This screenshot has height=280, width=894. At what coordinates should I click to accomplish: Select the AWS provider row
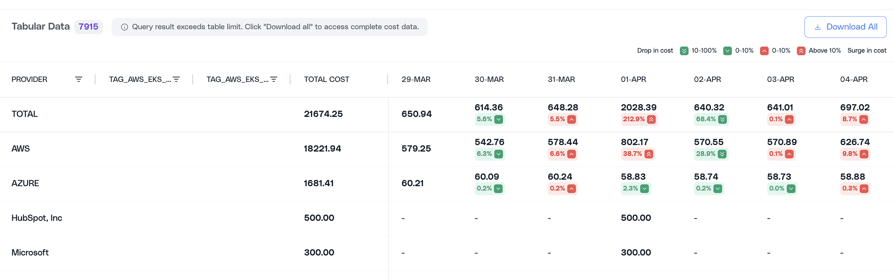point(447,149)
